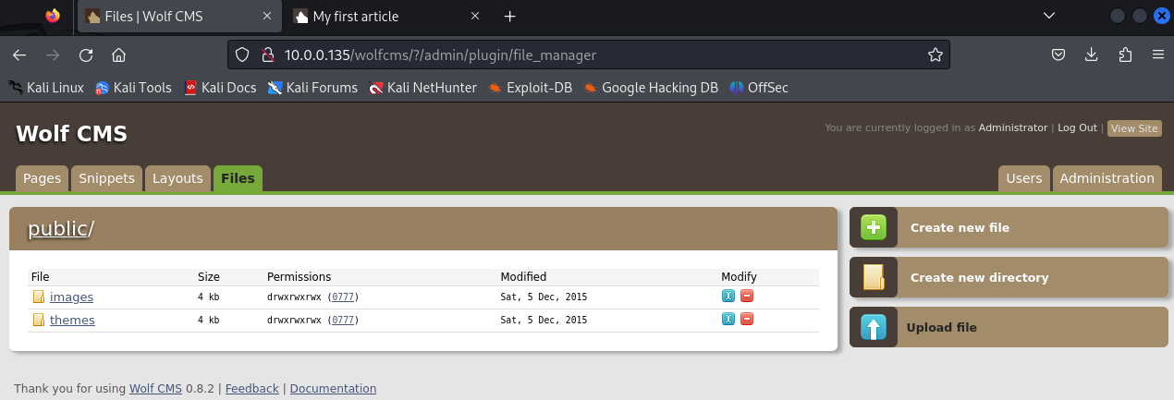This screenshot has height=400, width=1174.
Task: Expand the list all tabs dropdown arrow
Action: point(1049,17)
